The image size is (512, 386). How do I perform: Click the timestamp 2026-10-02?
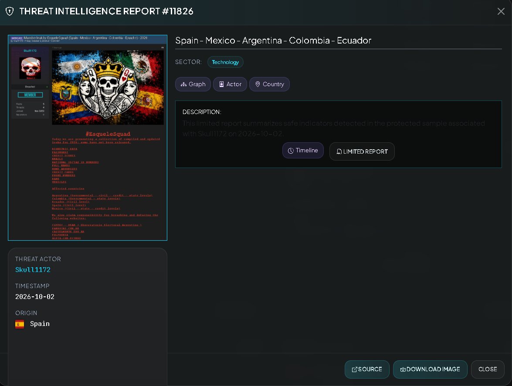[34, 297]
